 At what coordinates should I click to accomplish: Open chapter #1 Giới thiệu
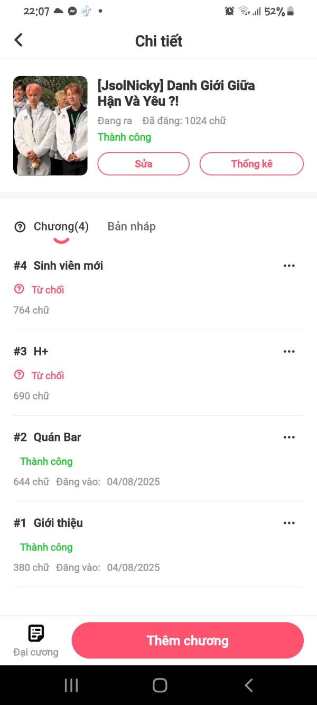(x=58, y=523)
